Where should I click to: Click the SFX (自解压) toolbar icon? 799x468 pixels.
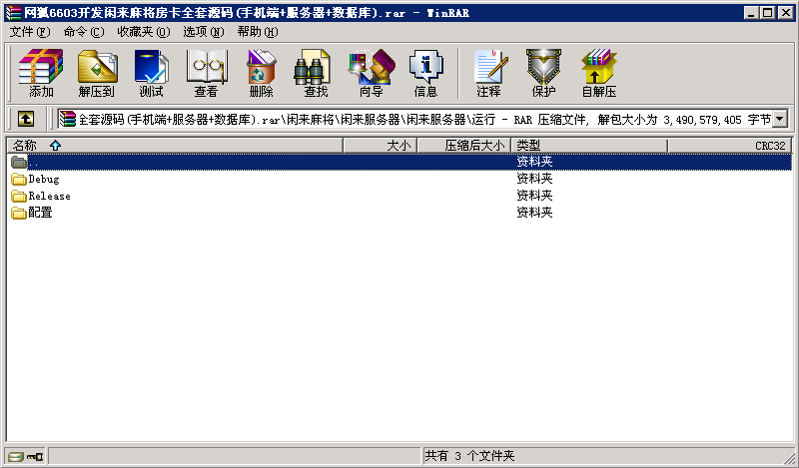click(598, 73)
